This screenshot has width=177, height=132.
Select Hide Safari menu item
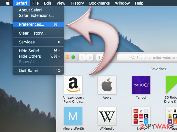click(38, 51)
